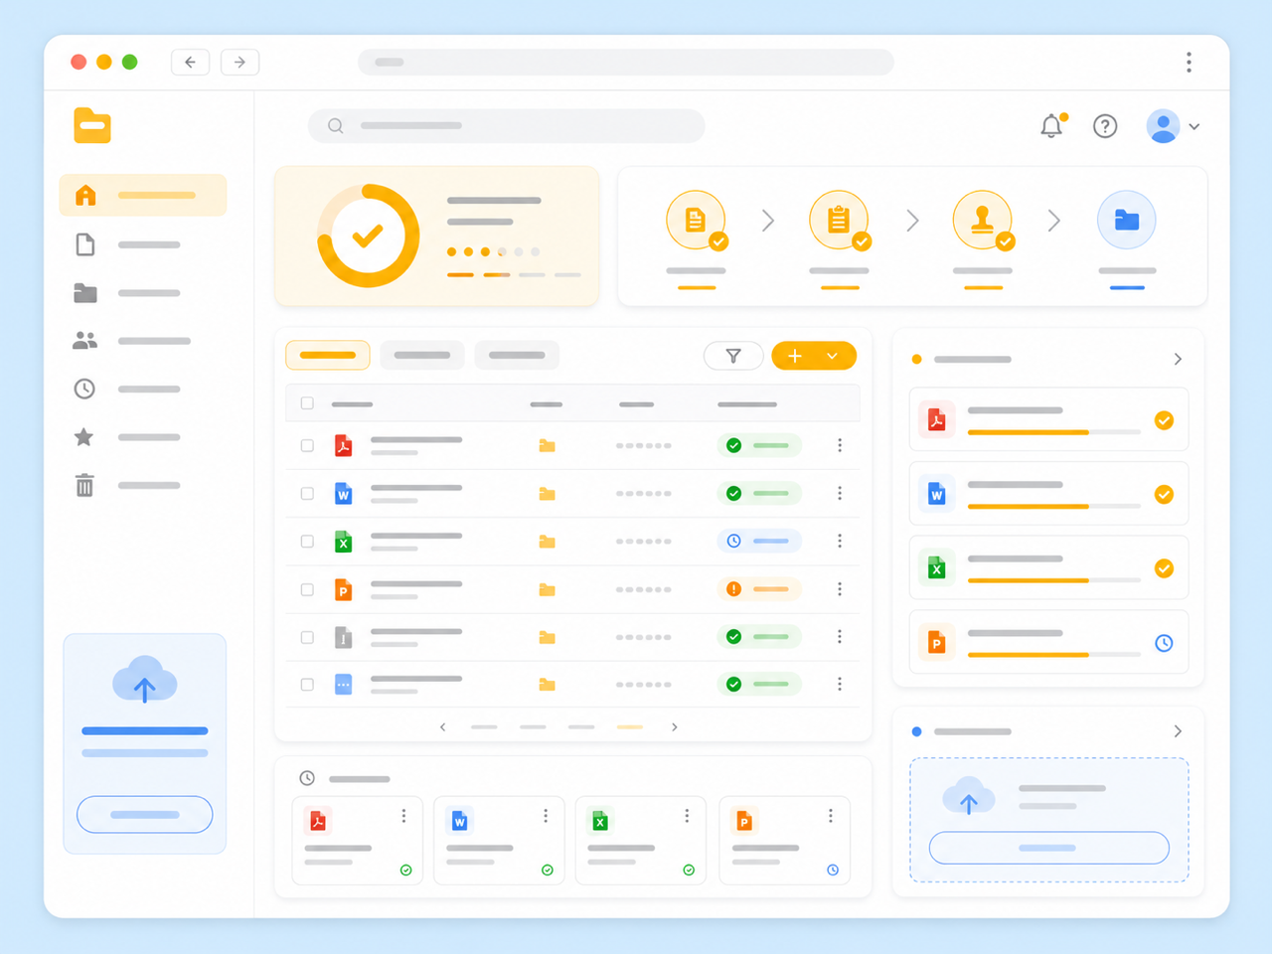Image resolution: width=1272 pixels, height=954 pixels.
Task: Open the Home item in the sidebar
Action: pyautogui.click(x=143, y=195)
